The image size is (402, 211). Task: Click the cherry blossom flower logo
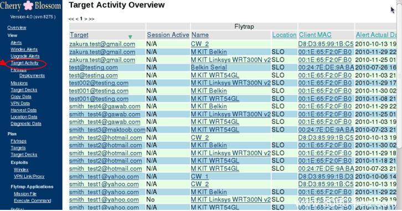28,6
